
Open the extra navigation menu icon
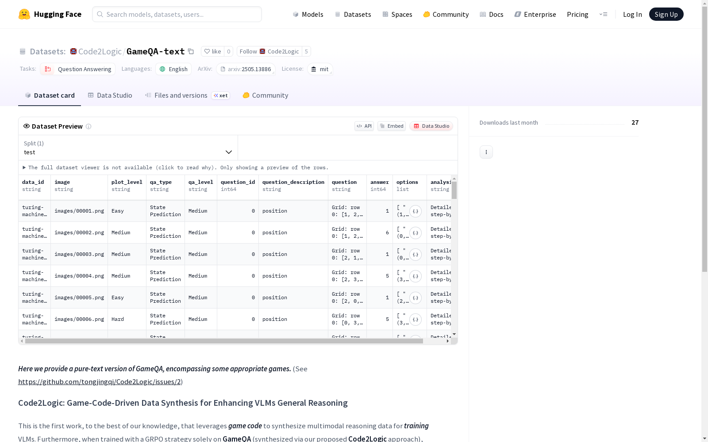pyautogui.click(x=603, y=14)
